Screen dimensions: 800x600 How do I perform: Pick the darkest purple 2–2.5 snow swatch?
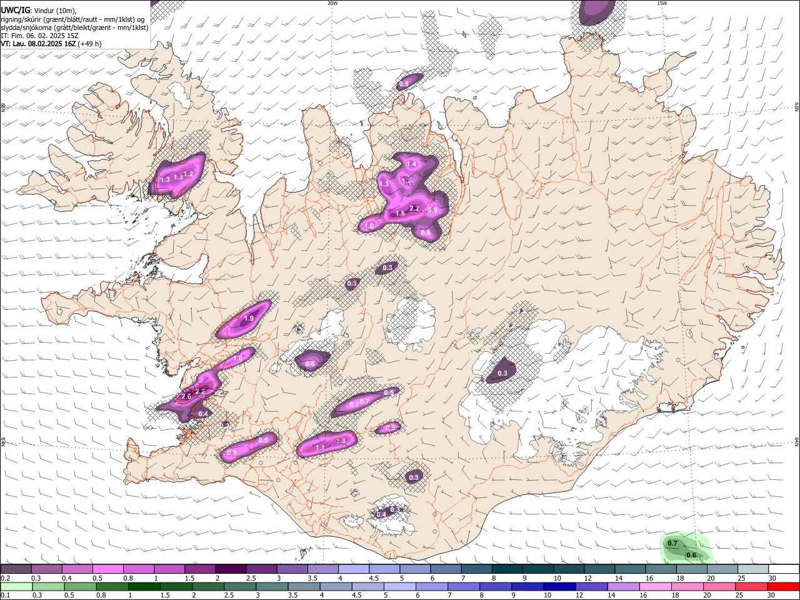pyautogui.click(x=231, y=569)
